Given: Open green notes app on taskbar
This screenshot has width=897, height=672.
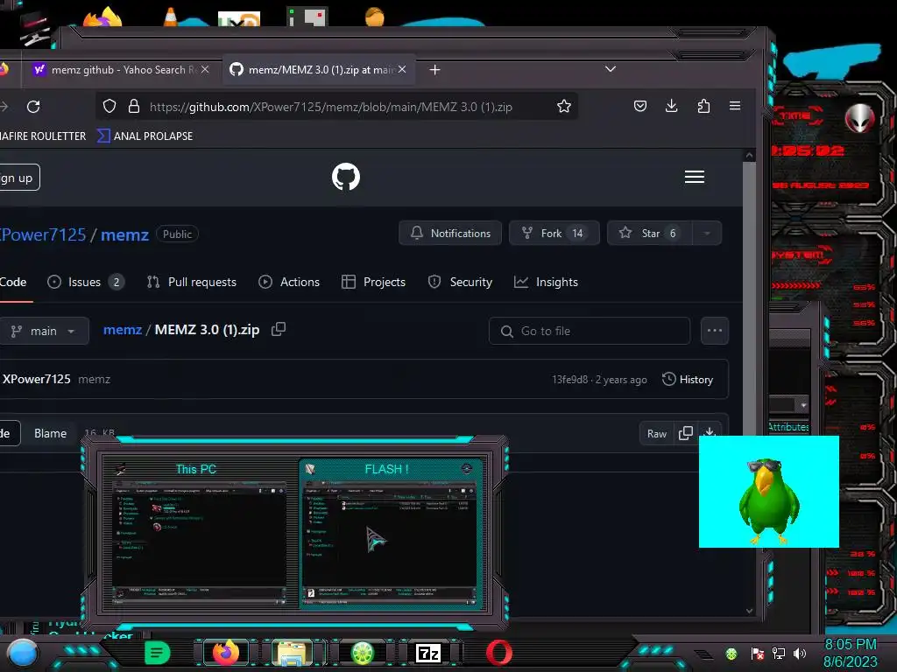Looking at the screenshot, I should click(x=158, y=653).
